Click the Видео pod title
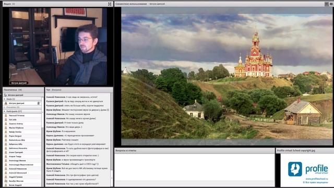The image size is (334, 188). tap(7, 4)
